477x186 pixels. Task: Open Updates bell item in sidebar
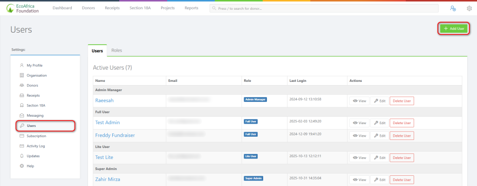33,156
